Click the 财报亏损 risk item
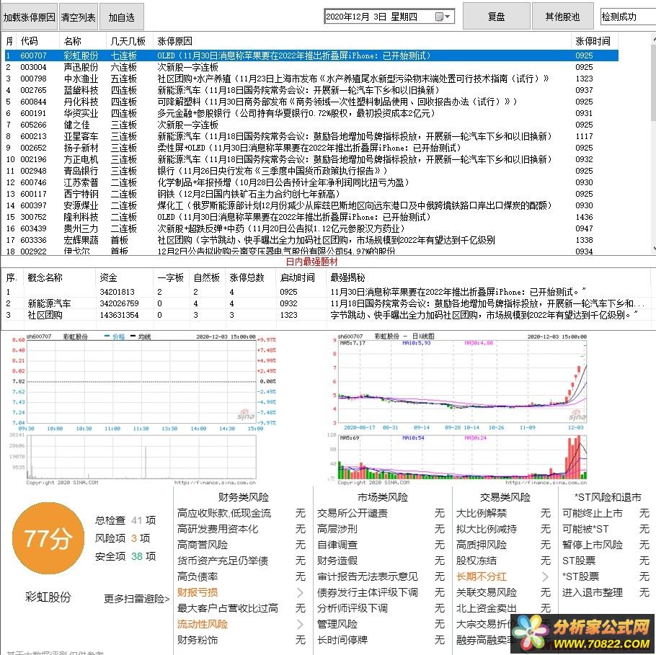The image size is (656, 655). click(x=198, y=593)
